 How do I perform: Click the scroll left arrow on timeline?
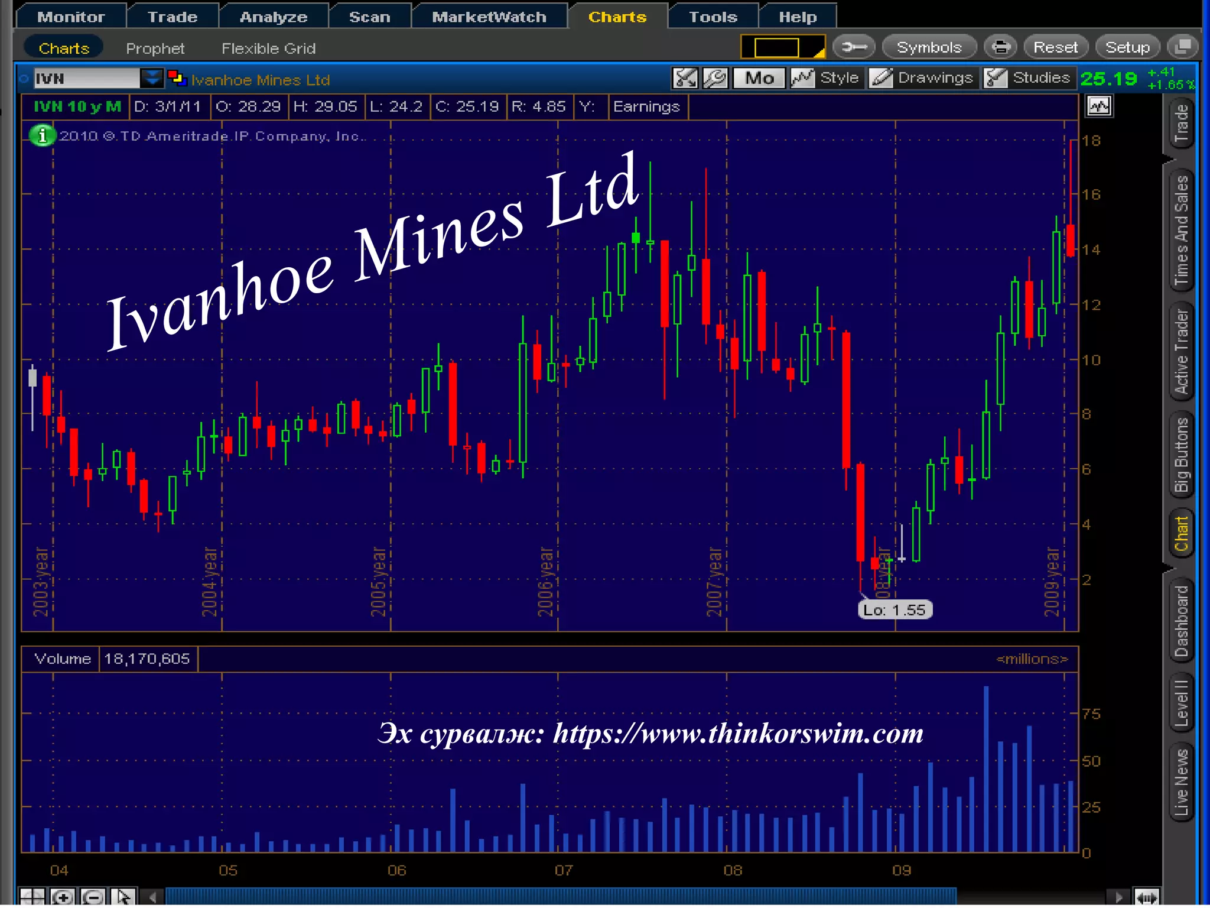pyautogui.click(x=153, y=897)
